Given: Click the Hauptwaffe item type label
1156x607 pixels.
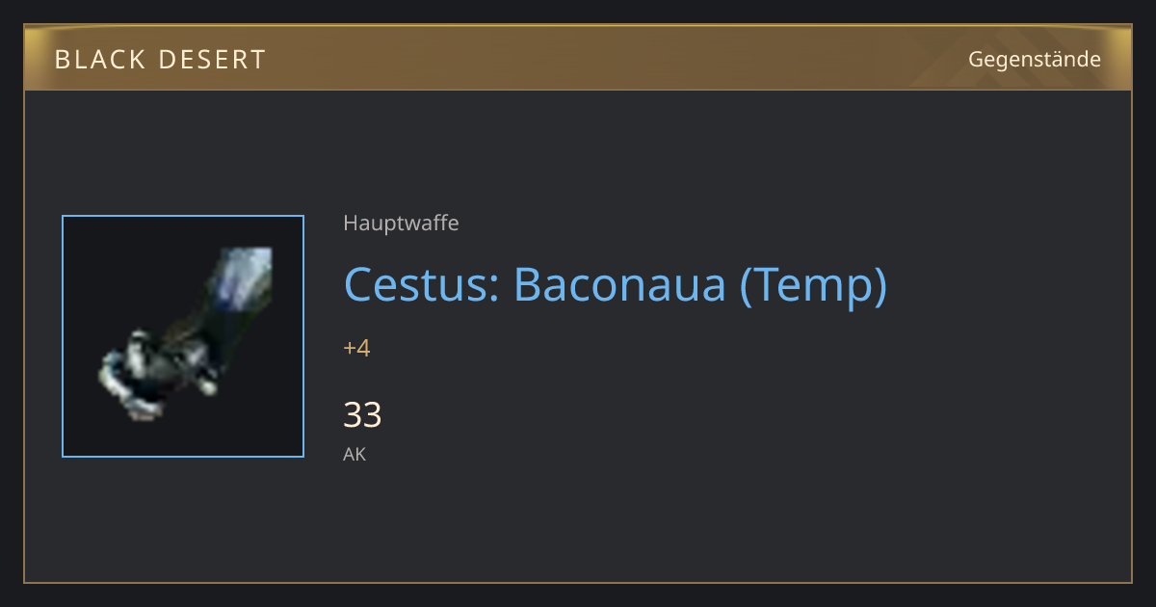Looking at the screenshot, I should point(401,224).
